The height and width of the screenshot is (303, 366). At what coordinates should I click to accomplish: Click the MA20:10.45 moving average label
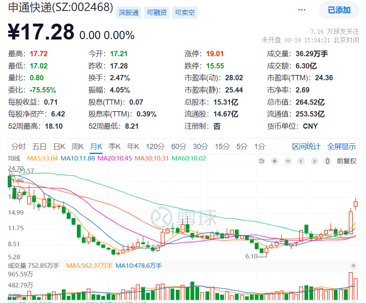(115, 158)
